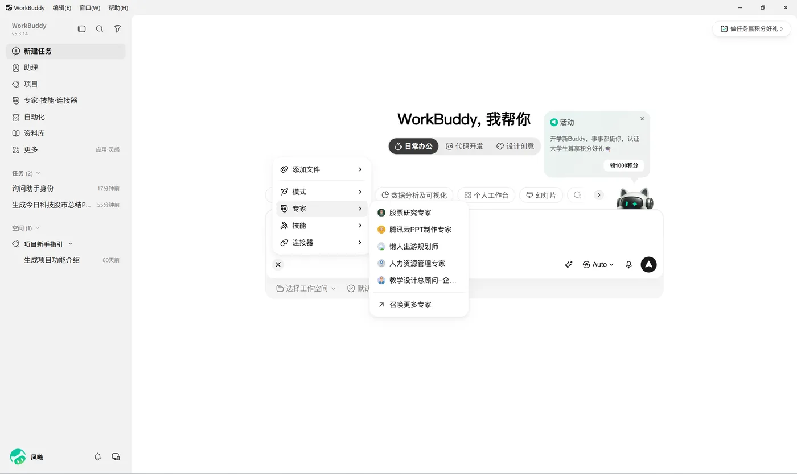Open notifications bell icon
Screen dimensions: 797x474
[97, 457]
